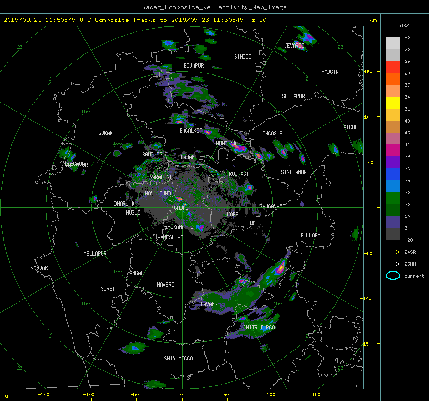Click the YELLAPUR city label
Image resolution: width=429 pixels, height=401 pixels.
click(95, 254)
